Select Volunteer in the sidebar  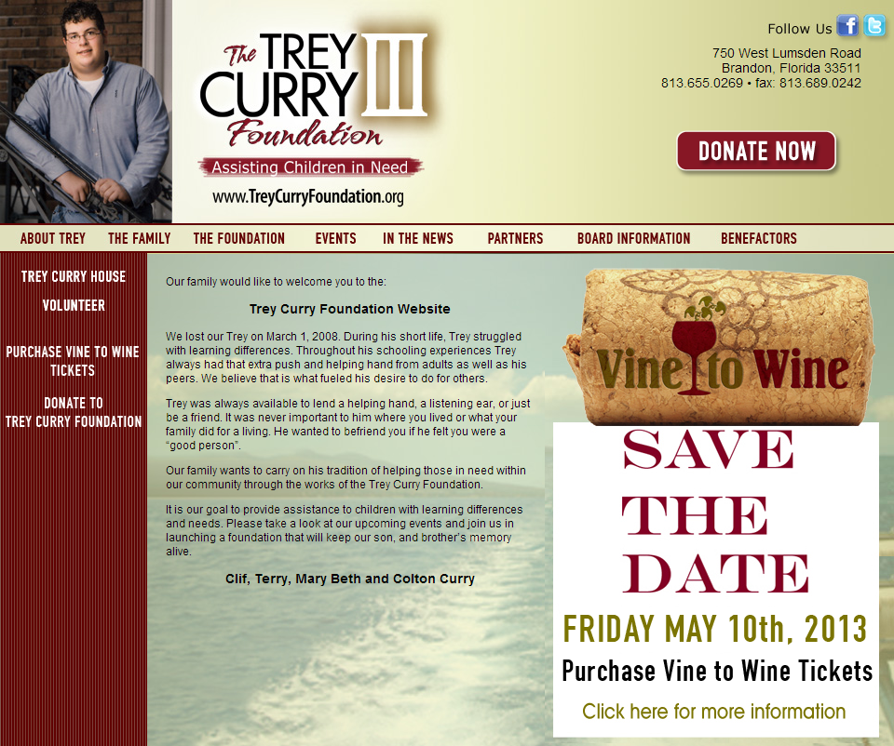74,306
